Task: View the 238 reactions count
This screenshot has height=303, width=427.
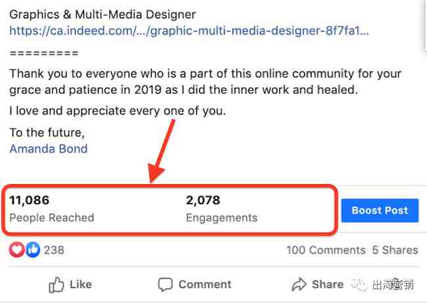Action: [x=54, y=250]
